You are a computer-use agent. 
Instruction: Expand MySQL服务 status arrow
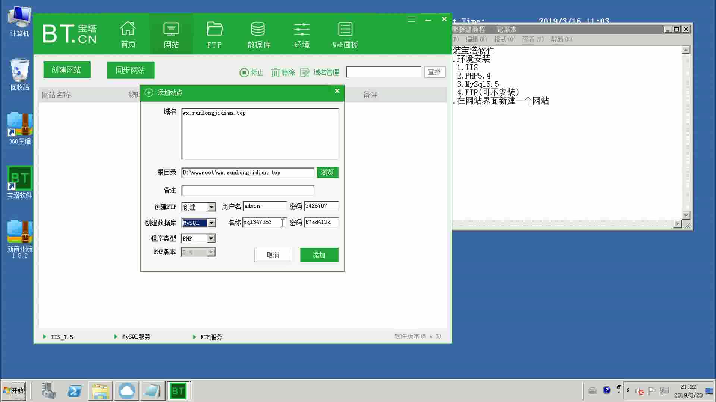tap(116, 337)
